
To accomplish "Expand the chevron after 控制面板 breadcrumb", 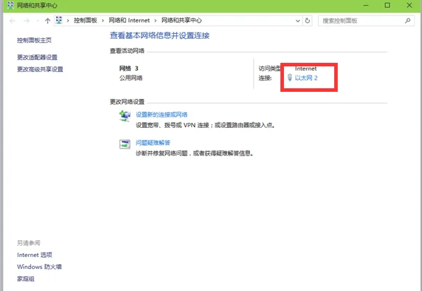I will click(x=103, y=20).
